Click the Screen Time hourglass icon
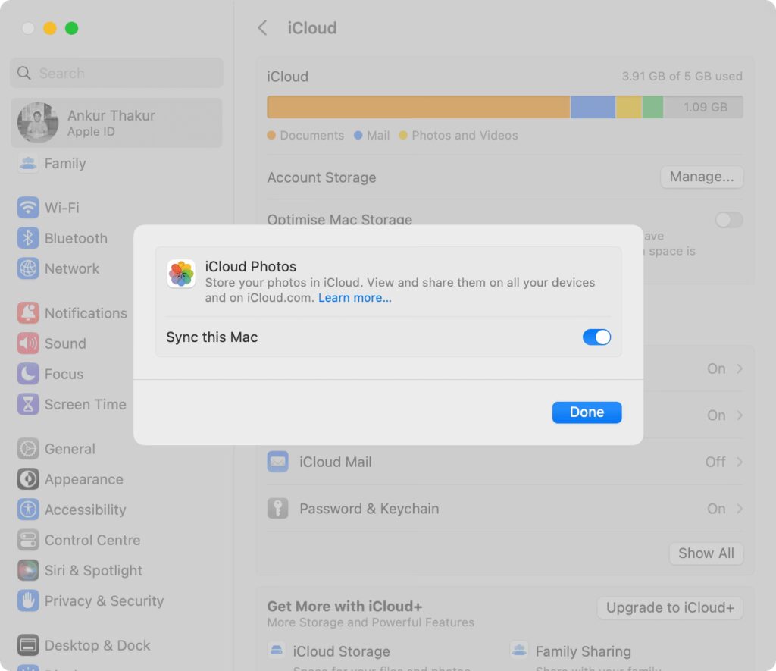The width and height of the screenshot is (776, 671). tap(28, 404)
